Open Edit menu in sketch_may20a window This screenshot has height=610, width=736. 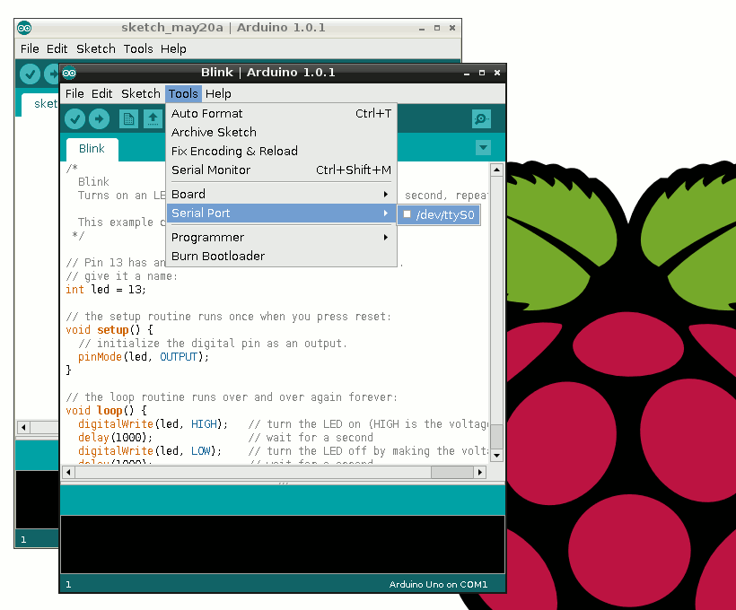pyautogui.click(x=57, y=48)
